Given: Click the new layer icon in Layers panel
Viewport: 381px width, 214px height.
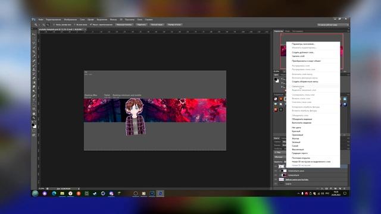Looking at the screenshot, I should pyautogui.click(x=340, y=188).
